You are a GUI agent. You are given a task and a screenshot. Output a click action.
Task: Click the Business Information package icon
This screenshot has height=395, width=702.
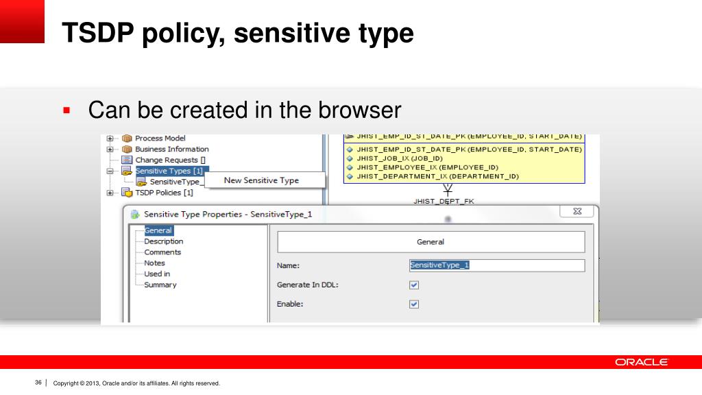click(127, 149)
